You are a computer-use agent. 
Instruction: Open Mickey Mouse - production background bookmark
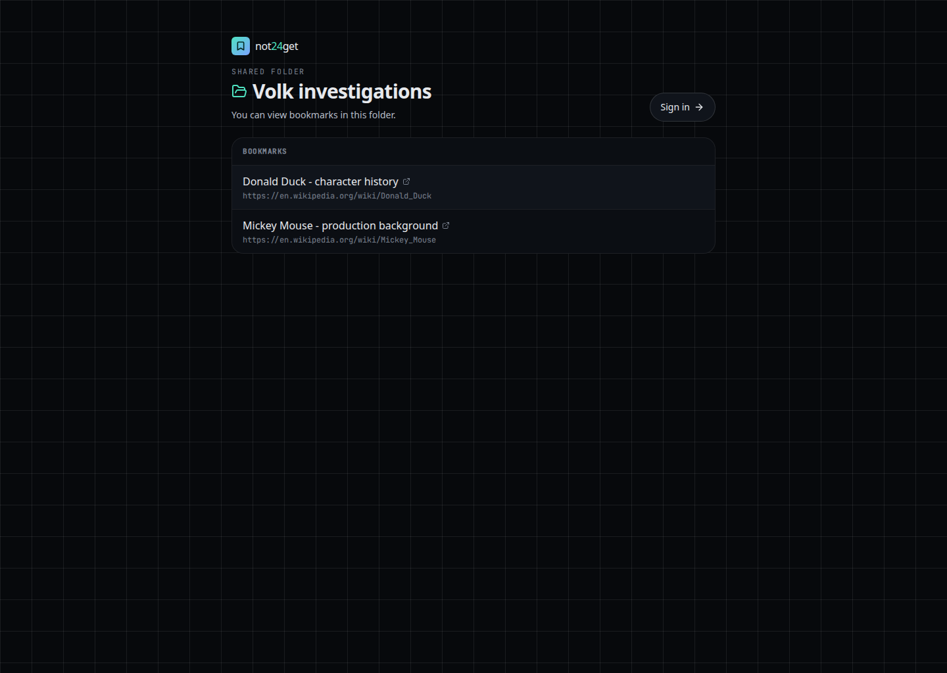[340, 225]
